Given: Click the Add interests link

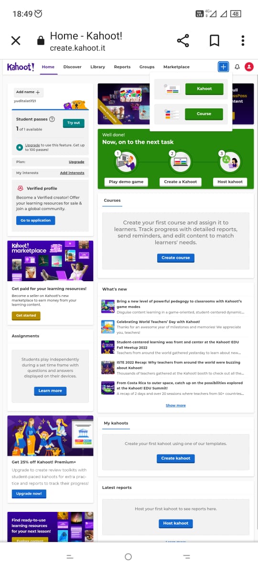Looking at the screenshot, I should 72,173.
